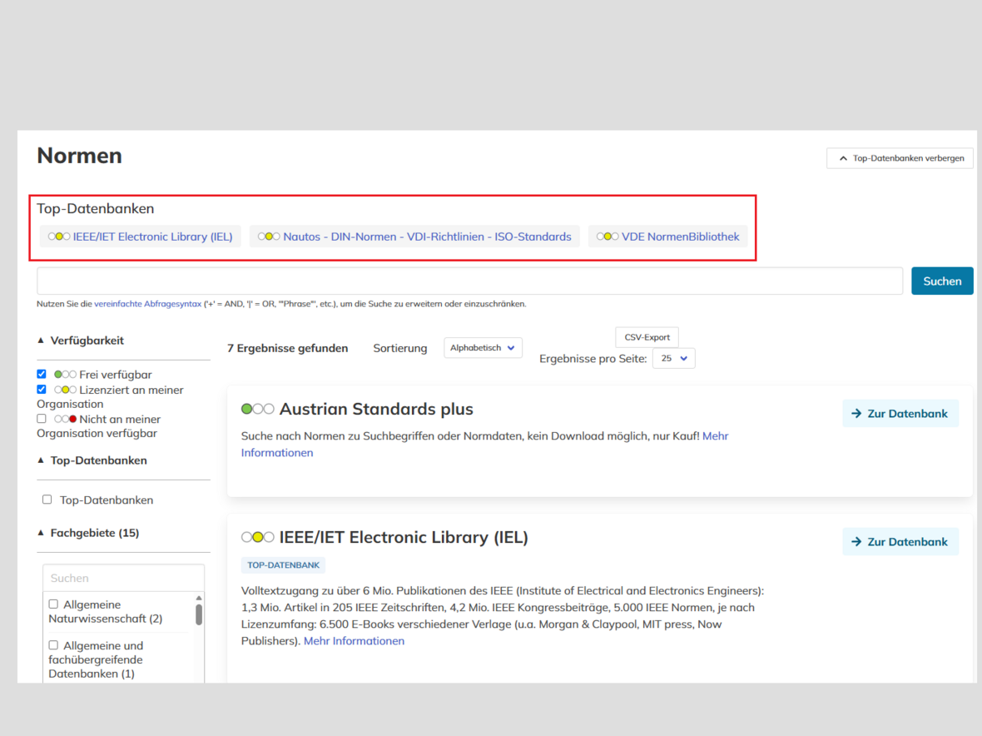Click the traffic light icon beside Nautos link
Screen dimensions: 982x736
coord(269,236)
